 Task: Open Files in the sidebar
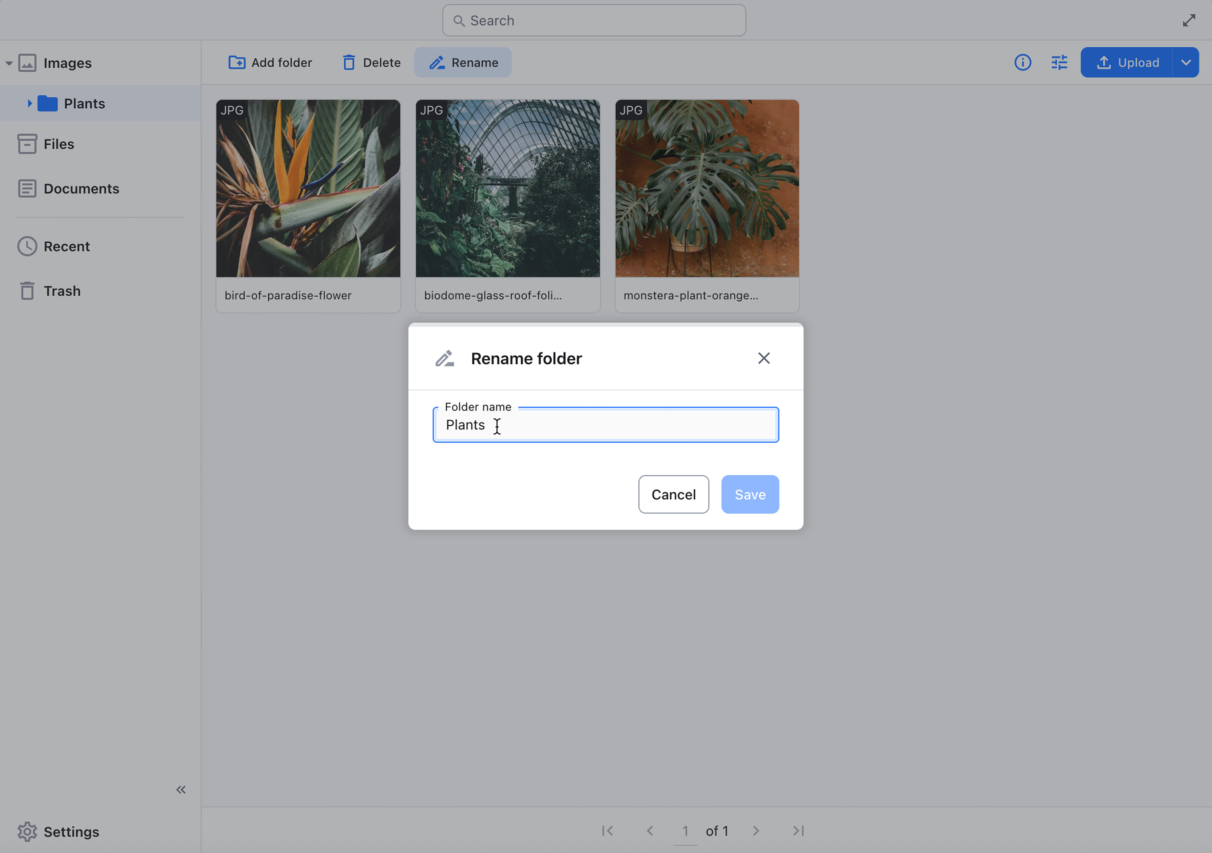coord(59,144)
